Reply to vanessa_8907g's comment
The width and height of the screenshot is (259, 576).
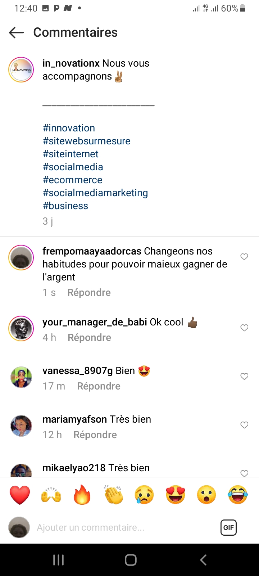(x=99, y=386)
